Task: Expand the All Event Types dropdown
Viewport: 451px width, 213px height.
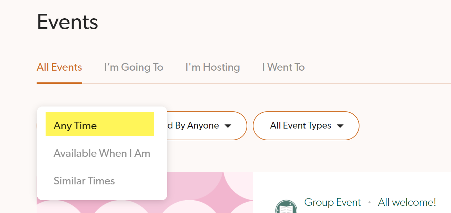Action: point(306,126)
